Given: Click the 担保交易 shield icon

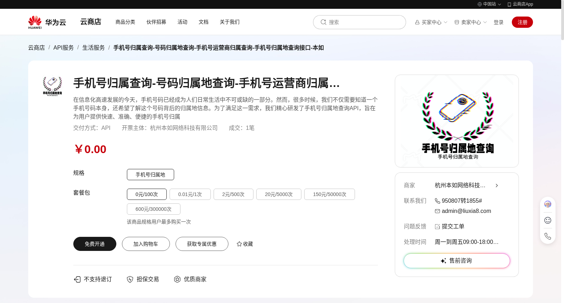Looking at the screenshot, I should [130, 279].
